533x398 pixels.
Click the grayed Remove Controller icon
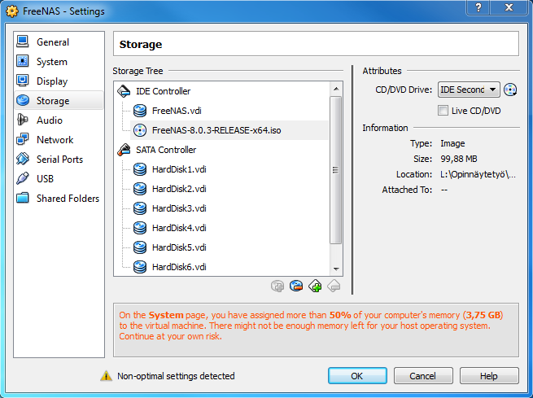(x=334, y=286)
